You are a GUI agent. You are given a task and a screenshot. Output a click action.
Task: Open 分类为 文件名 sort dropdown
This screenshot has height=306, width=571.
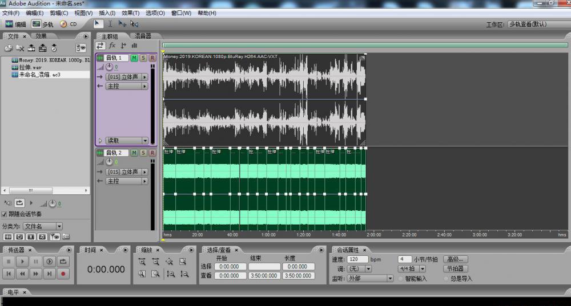pos(43,226)
